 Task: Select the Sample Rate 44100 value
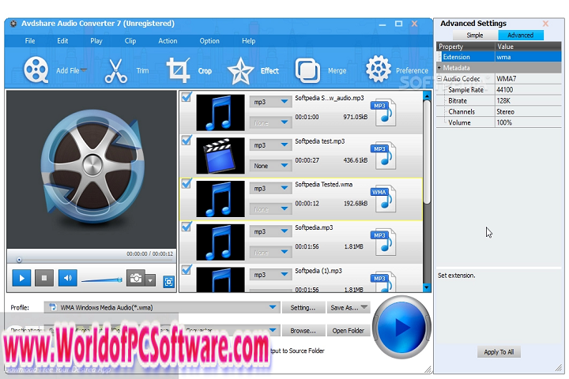coord(528,89)
